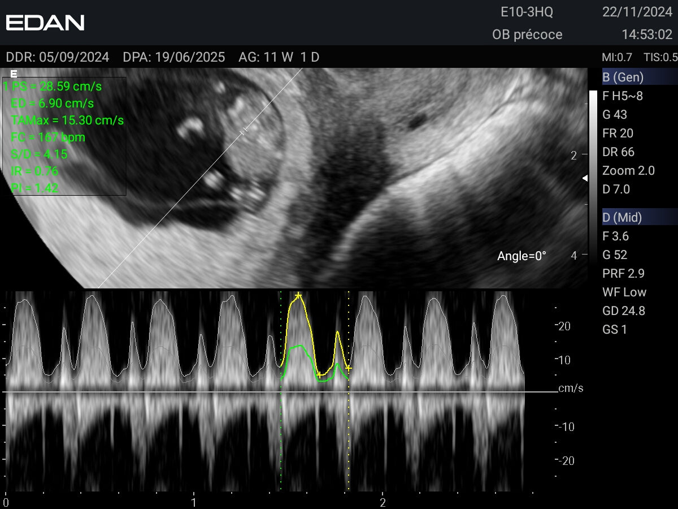Click the focus position arrow marker

pyautogui.click(x=585, y=178)
